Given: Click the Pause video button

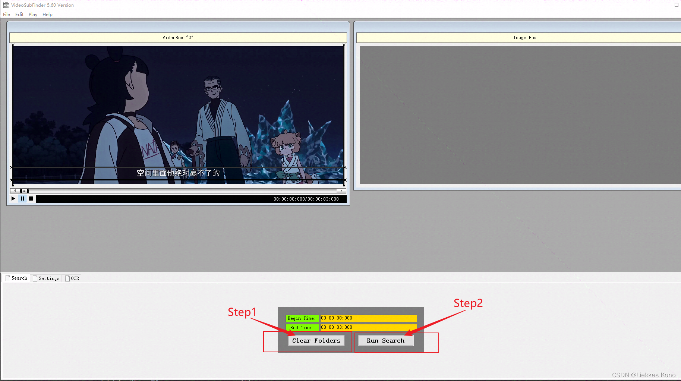Looking at the screenshot, I should (22, 199).
